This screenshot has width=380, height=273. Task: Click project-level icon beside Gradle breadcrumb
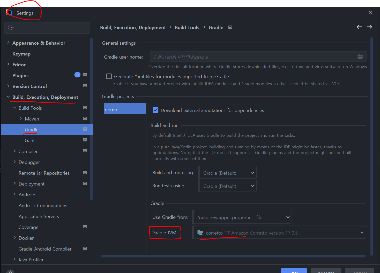coord(230,27)
